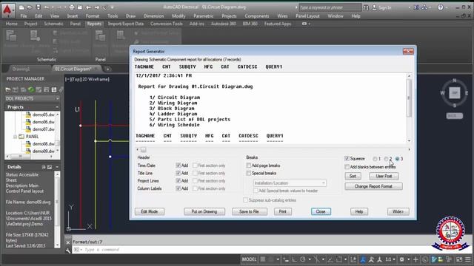Switch to the Drawing1 document tab
The image size is (474, 266).
tap(21, 69)
